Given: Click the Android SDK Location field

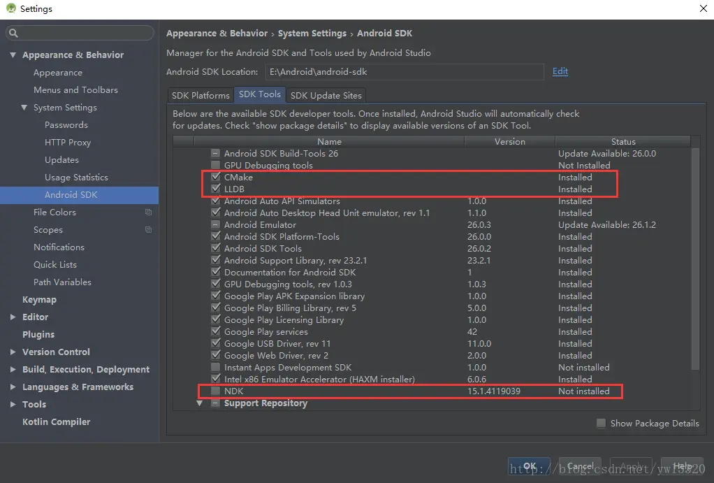Looking at the screenshot, I should [405, 71].
